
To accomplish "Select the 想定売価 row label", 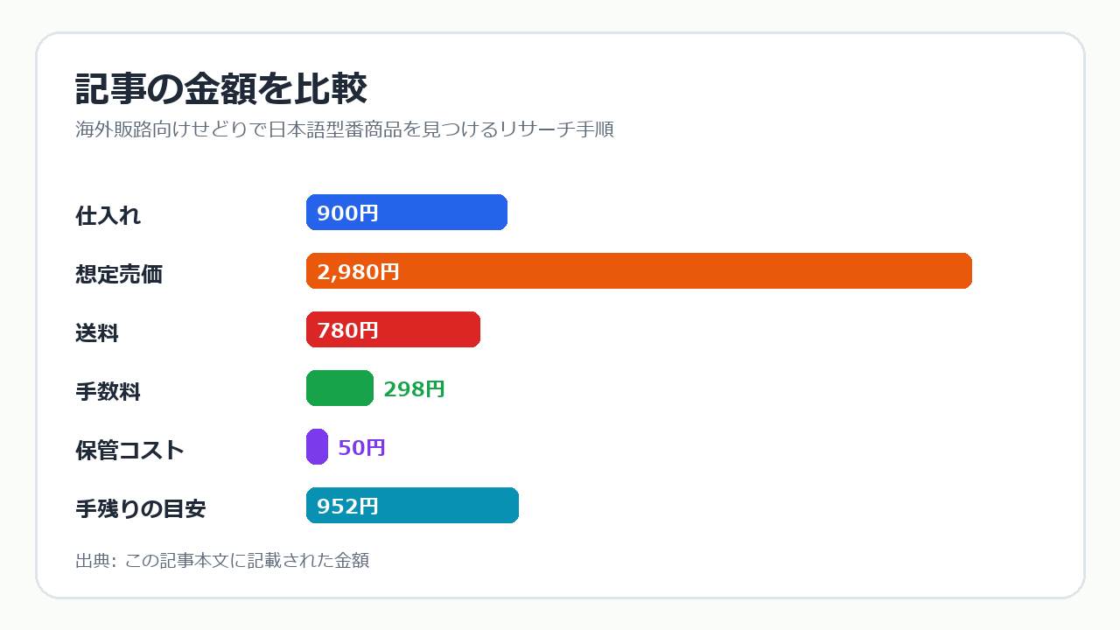I will pos(119,275).
